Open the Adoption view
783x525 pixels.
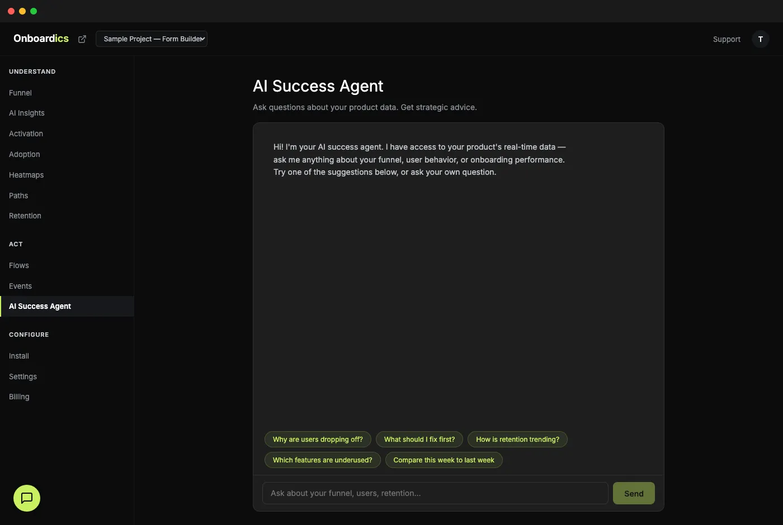pyautogui.click(x=24, y=154)
